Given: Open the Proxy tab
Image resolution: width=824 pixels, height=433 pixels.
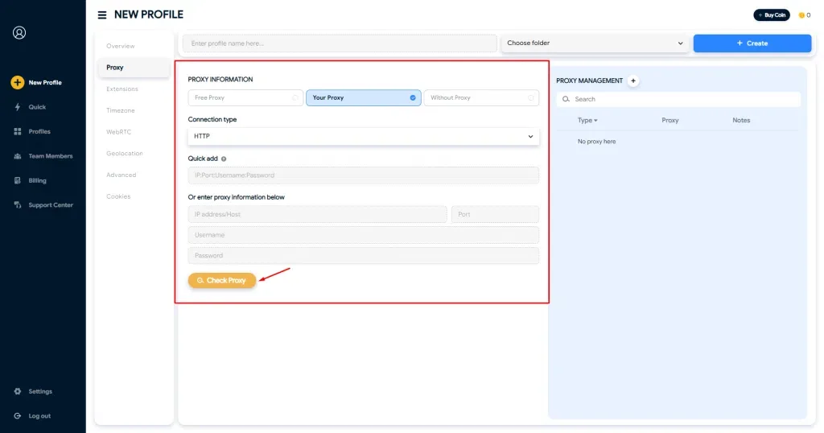Looking at the screenshot, I should [134, 68].
